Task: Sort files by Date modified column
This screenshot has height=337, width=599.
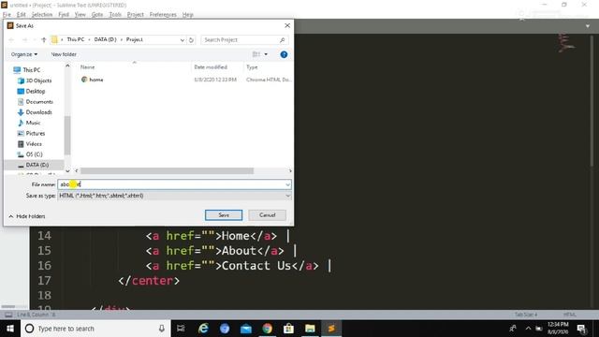Action: coord(211,66)
